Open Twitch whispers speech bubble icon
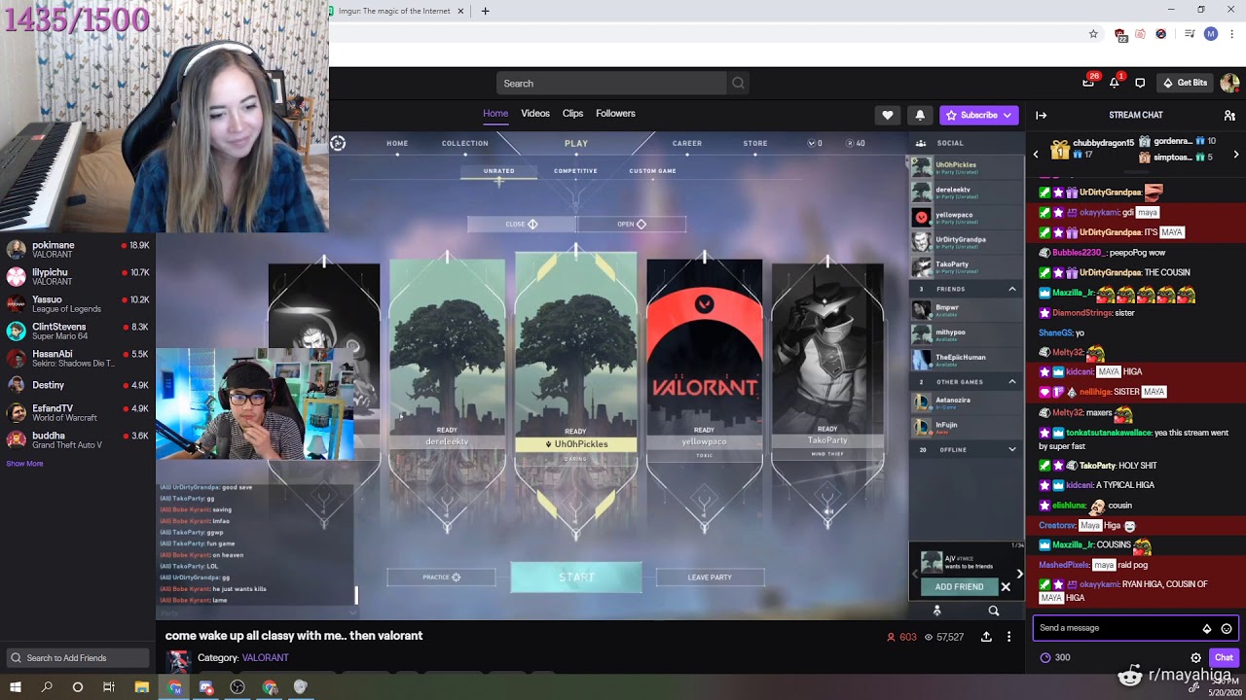This screenshot has width=1246, height=700. pos(1140,83)
